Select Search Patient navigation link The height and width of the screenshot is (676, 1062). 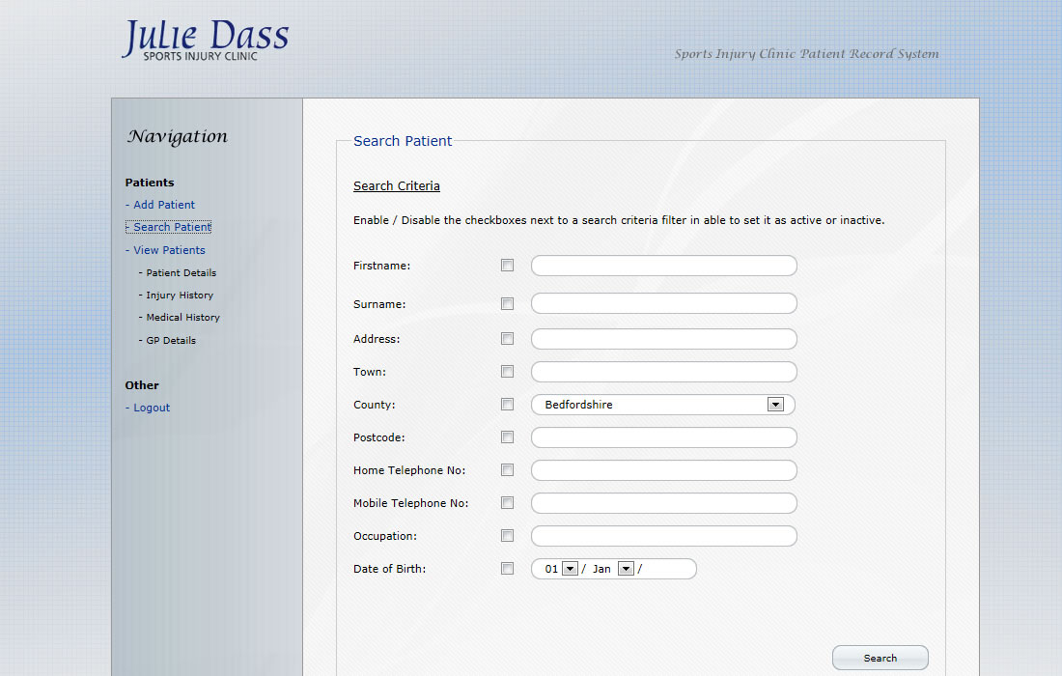(x=172, y=227)
